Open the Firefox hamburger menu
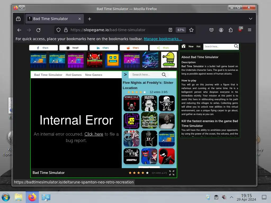The image size is (271, 203). pyautogui.click(x=250, y=30)
